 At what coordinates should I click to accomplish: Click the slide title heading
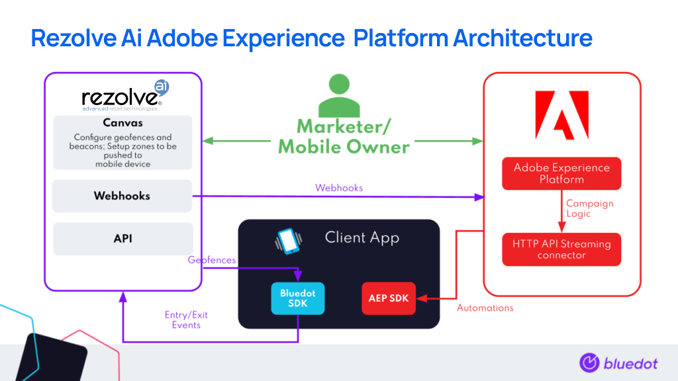click(311, 38)
